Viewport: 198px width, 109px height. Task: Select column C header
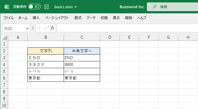point(82,37)
